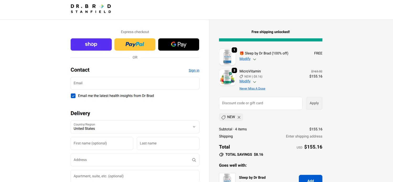This screenshot has width=393, height=182.
Task: Focus the Apartment, suite, etc. field
Action: click(x=135, y=176)
